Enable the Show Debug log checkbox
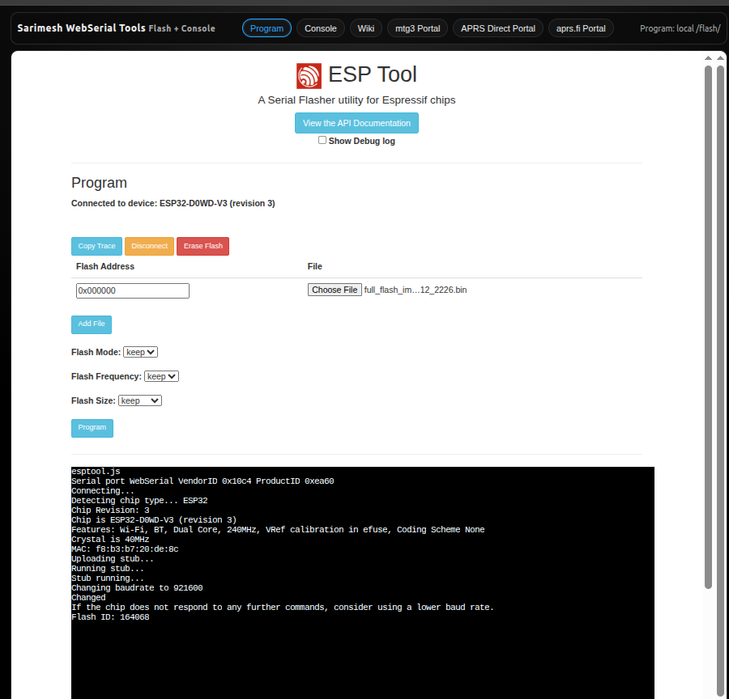The height and width of the screenshot is (699, 729). tap(322, 140)
